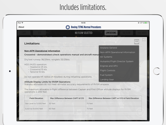Screen dimensions: 166x125
Task: Close the Limitations overlay with X
Action: 144,40
